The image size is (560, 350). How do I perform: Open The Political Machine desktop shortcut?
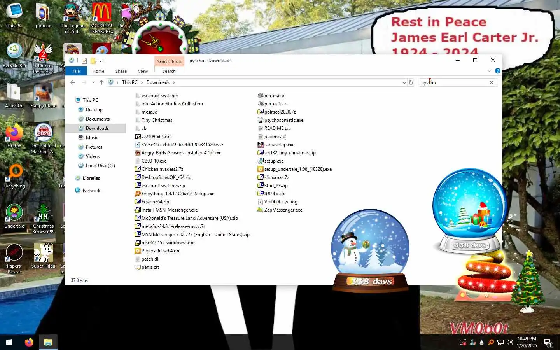click(x=43, y=138)
